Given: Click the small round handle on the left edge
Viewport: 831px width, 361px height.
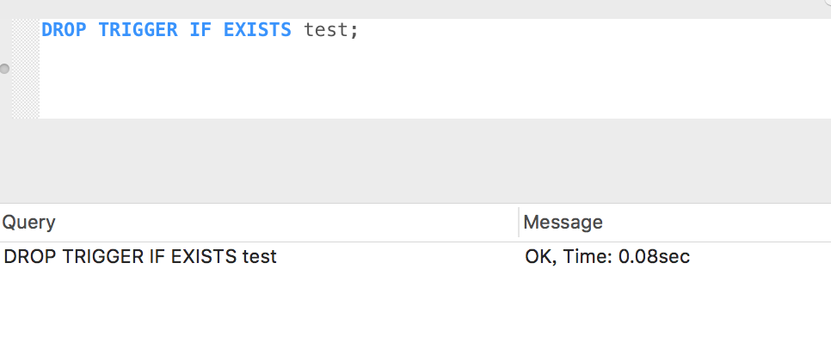Looking at the screenshot, I should (4, 69).
